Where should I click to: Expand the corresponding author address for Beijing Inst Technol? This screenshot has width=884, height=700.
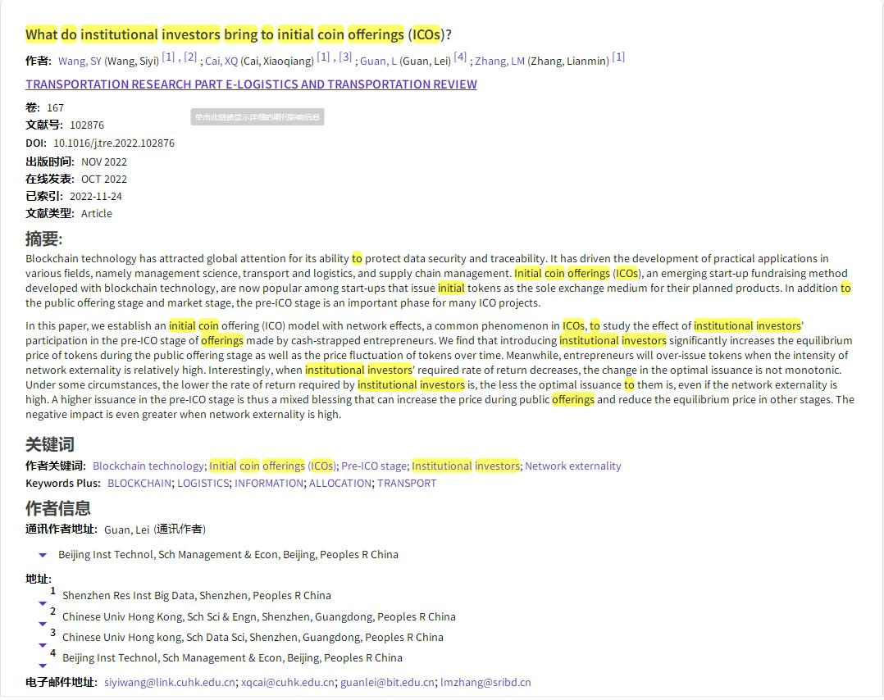point(43,555)
